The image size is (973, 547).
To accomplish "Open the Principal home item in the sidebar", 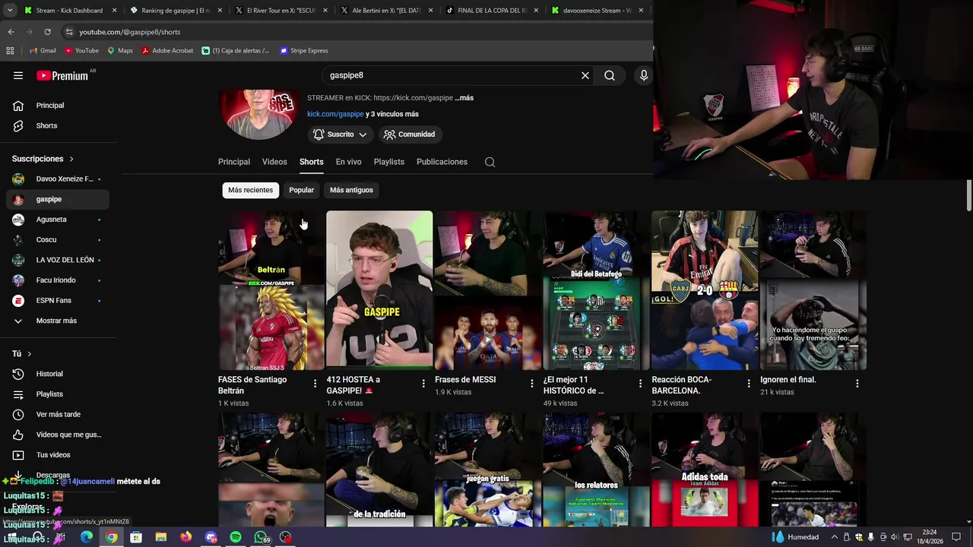I will tap(58, 106).
